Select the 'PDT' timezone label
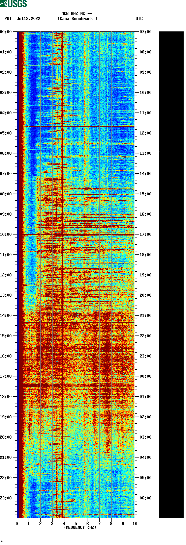Image resolution: width=186 pixels, height=545 pixels. (x=8, y=19)
